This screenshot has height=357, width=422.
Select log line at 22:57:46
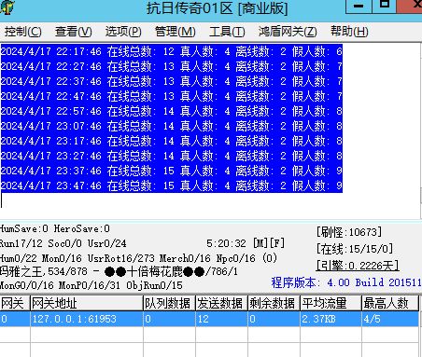[172, 111]
